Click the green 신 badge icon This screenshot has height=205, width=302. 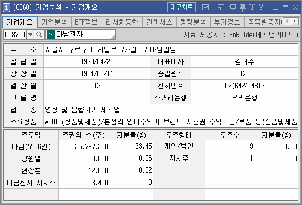pos(51,35)
